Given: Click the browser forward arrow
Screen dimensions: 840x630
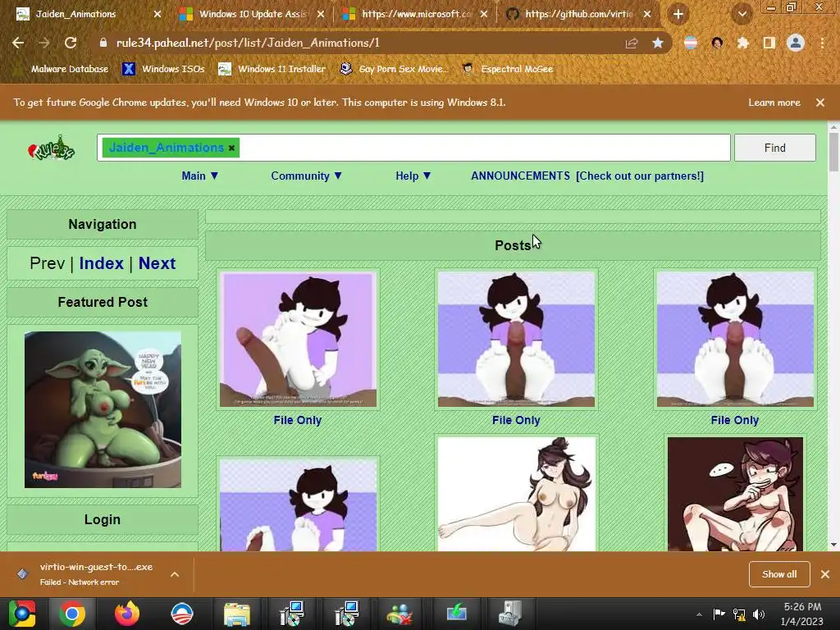Looking at the screenshot, I should click(x=44, y=43).
